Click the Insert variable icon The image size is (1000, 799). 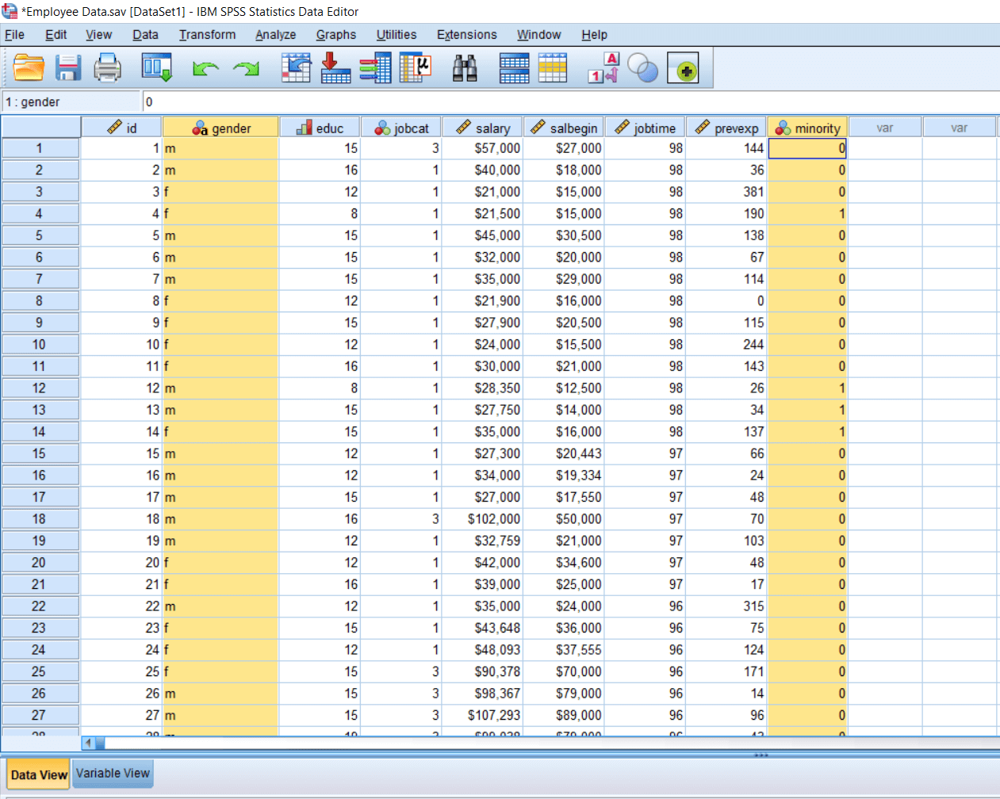553,68
